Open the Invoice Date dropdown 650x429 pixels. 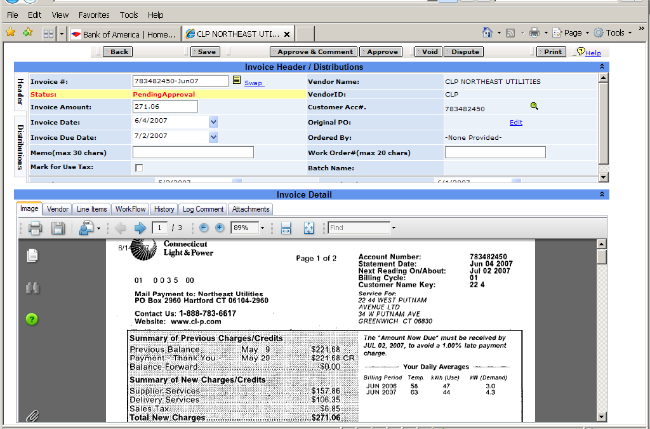213,121
